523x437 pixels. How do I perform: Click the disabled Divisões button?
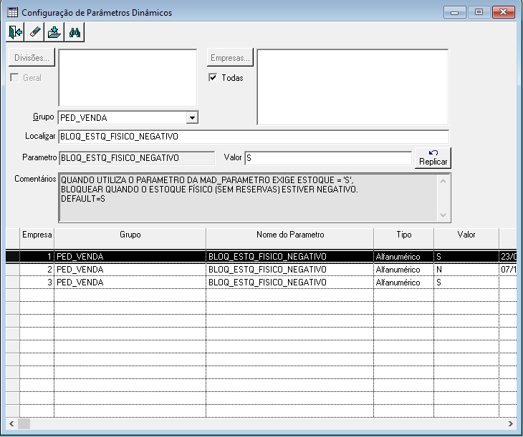coord(32,58)
